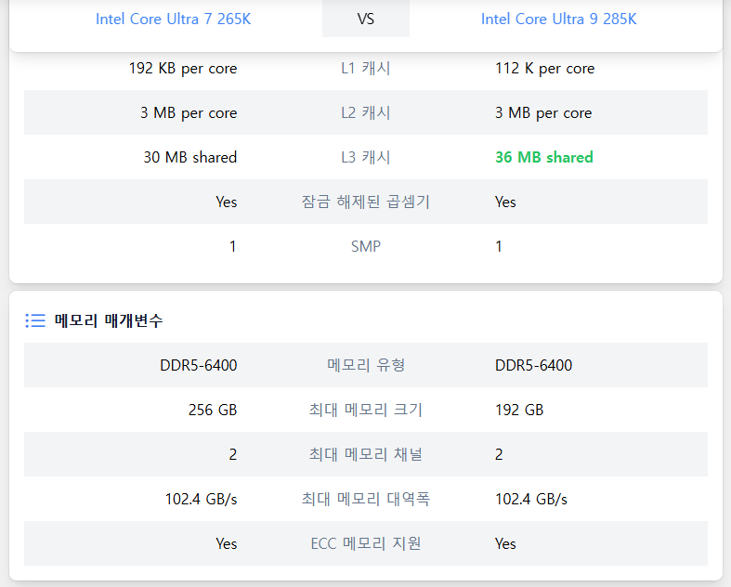Click the 최대 메모리 크기 label
Image resolution: width=731 pixels, height=587 pixels.
pos(366,410)
